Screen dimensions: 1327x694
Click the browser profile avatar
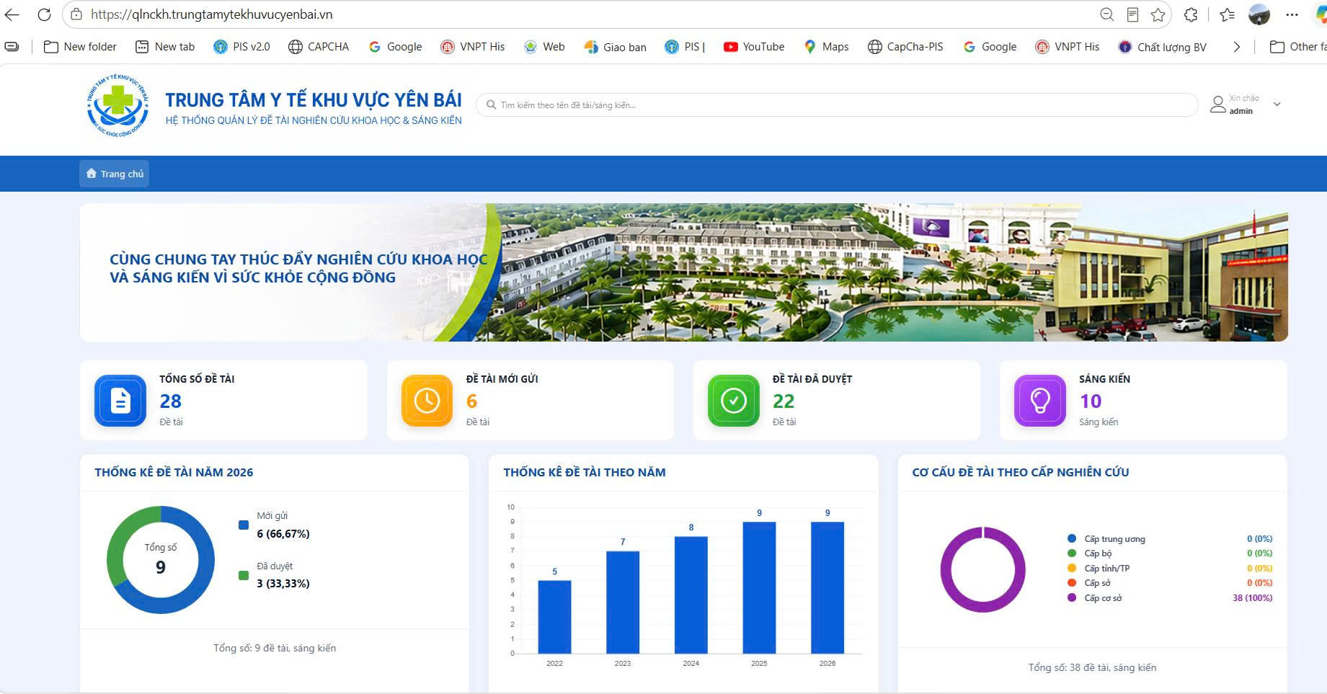(1259, 14)
